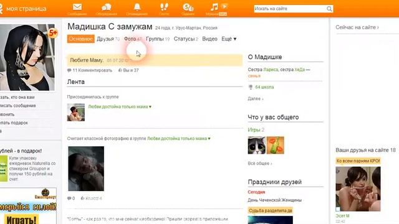Switch to the Группы tab
This screenshot has height=224, width=399.
[x=155, y=39]
